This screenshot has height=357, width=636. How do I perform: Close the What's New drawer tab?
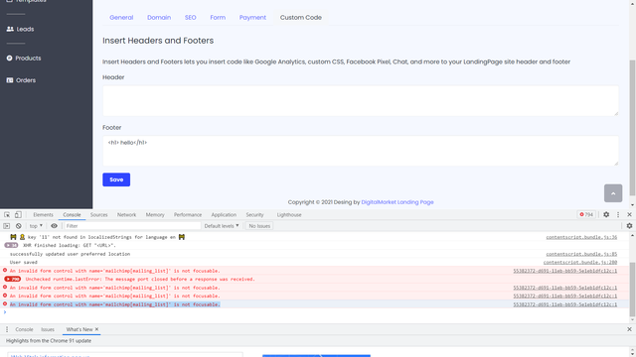tap(96, 329)
